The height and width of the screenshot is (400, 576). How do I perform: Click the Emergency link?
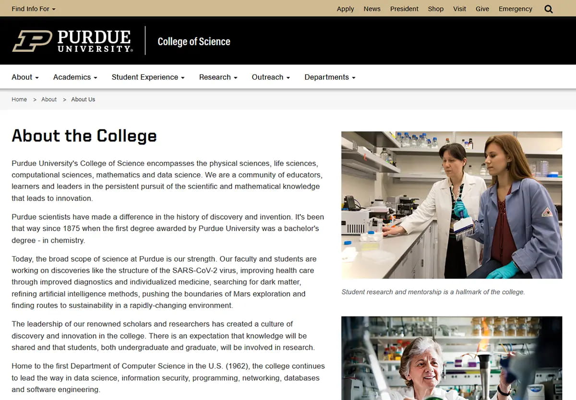pyautogui.click(x=515, y=8)
